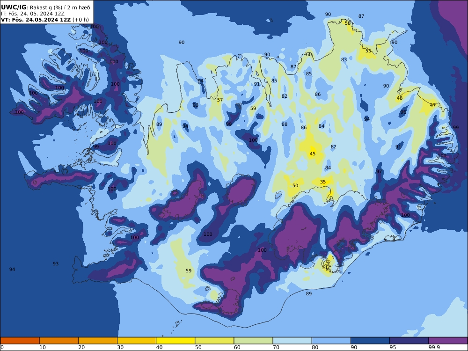Image resolution: width=468 pixels, height=351 pixels.
Task: Select the pale blue 70–80 legend swatch
Action: pyautogui.click(x=292, y=341)
